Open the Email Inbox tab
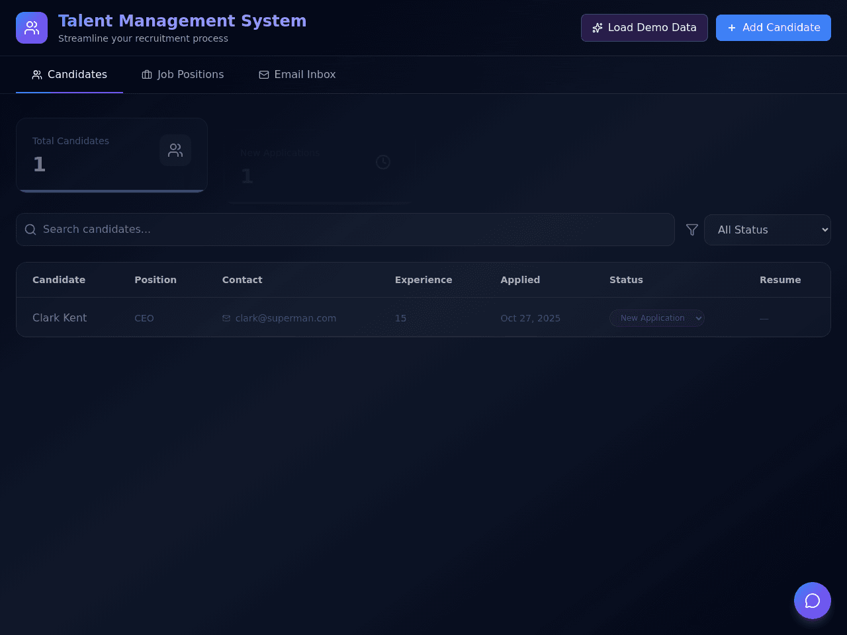This screenshot has height=635, width=847. pos(297,75)
